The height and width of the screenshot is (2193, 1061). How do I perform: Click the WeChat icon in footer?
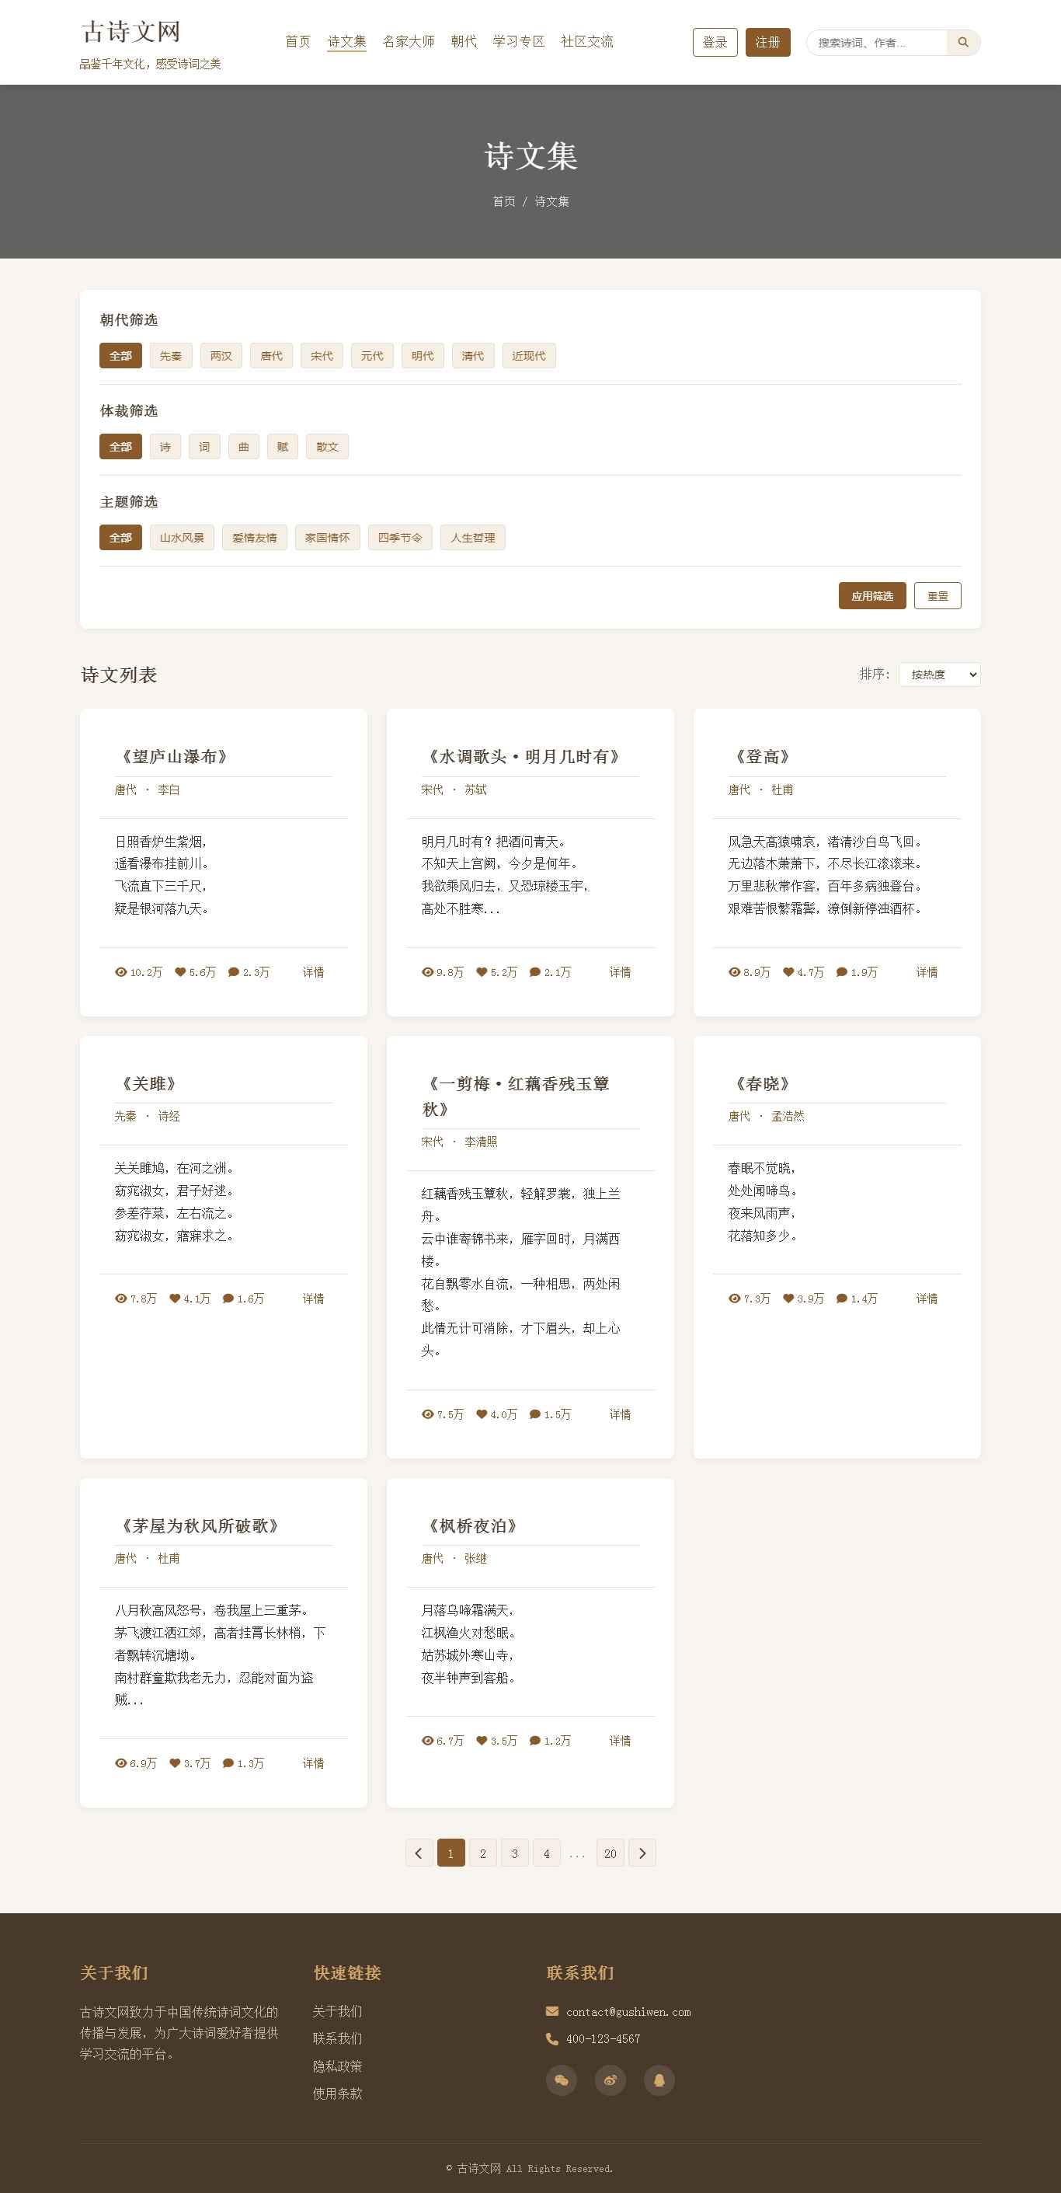(x=561, y=2080)
